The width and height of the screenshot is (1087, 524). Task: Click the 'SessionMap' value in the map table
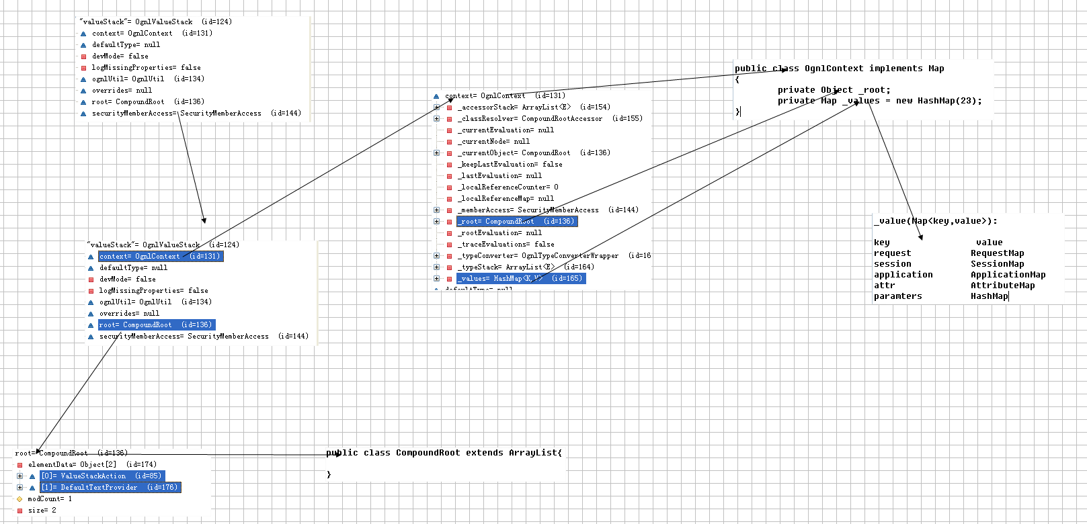click(x=997, y=264)
